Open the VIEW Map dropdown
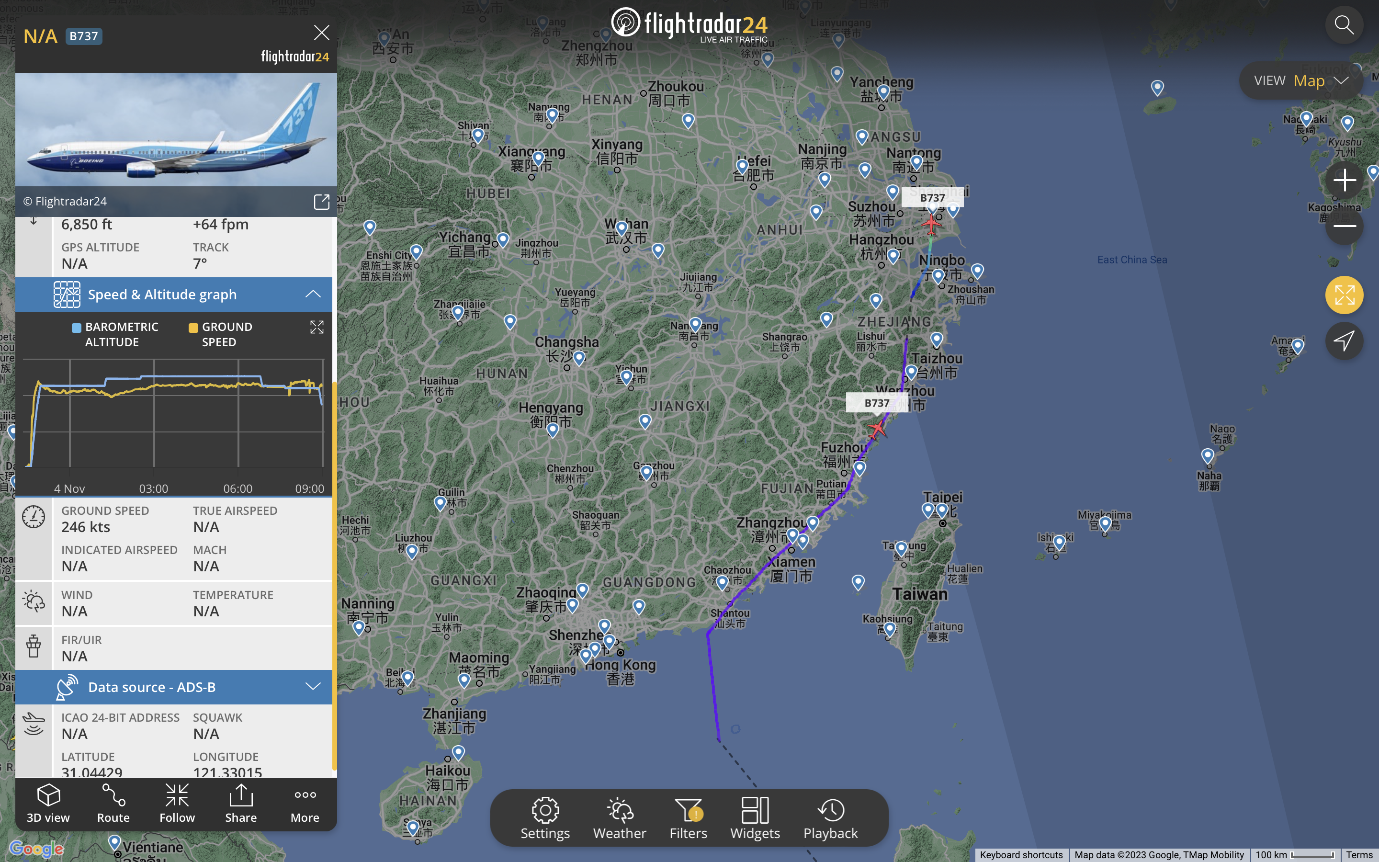The image size is (1379, 862). coord(1300,81)
